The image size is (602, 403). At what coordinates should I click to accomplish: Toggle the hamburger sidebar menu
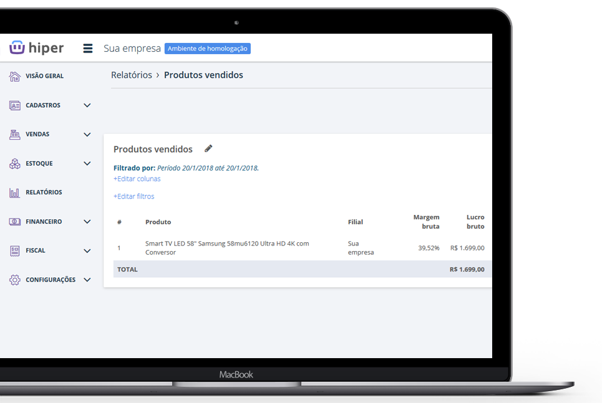[88, 49]
